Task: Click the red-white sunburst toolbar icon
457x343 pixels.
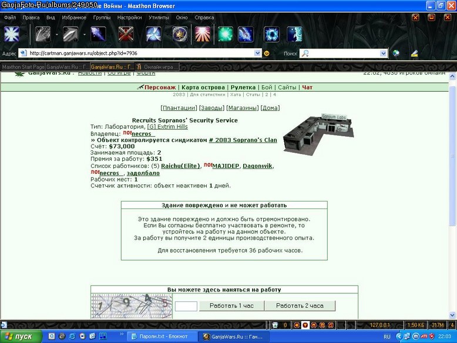Action: pos(203,34)
